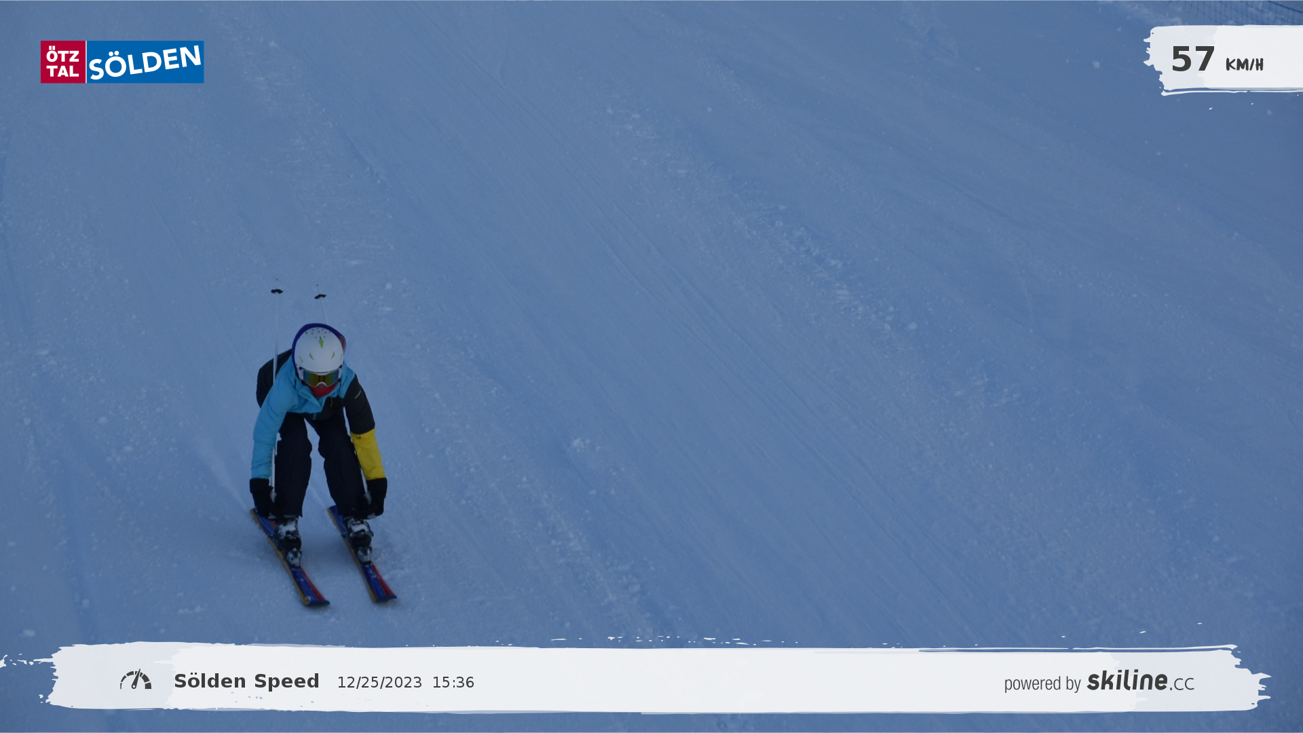
Task: Click the tip of the right ski
Action: pos(385,596)
